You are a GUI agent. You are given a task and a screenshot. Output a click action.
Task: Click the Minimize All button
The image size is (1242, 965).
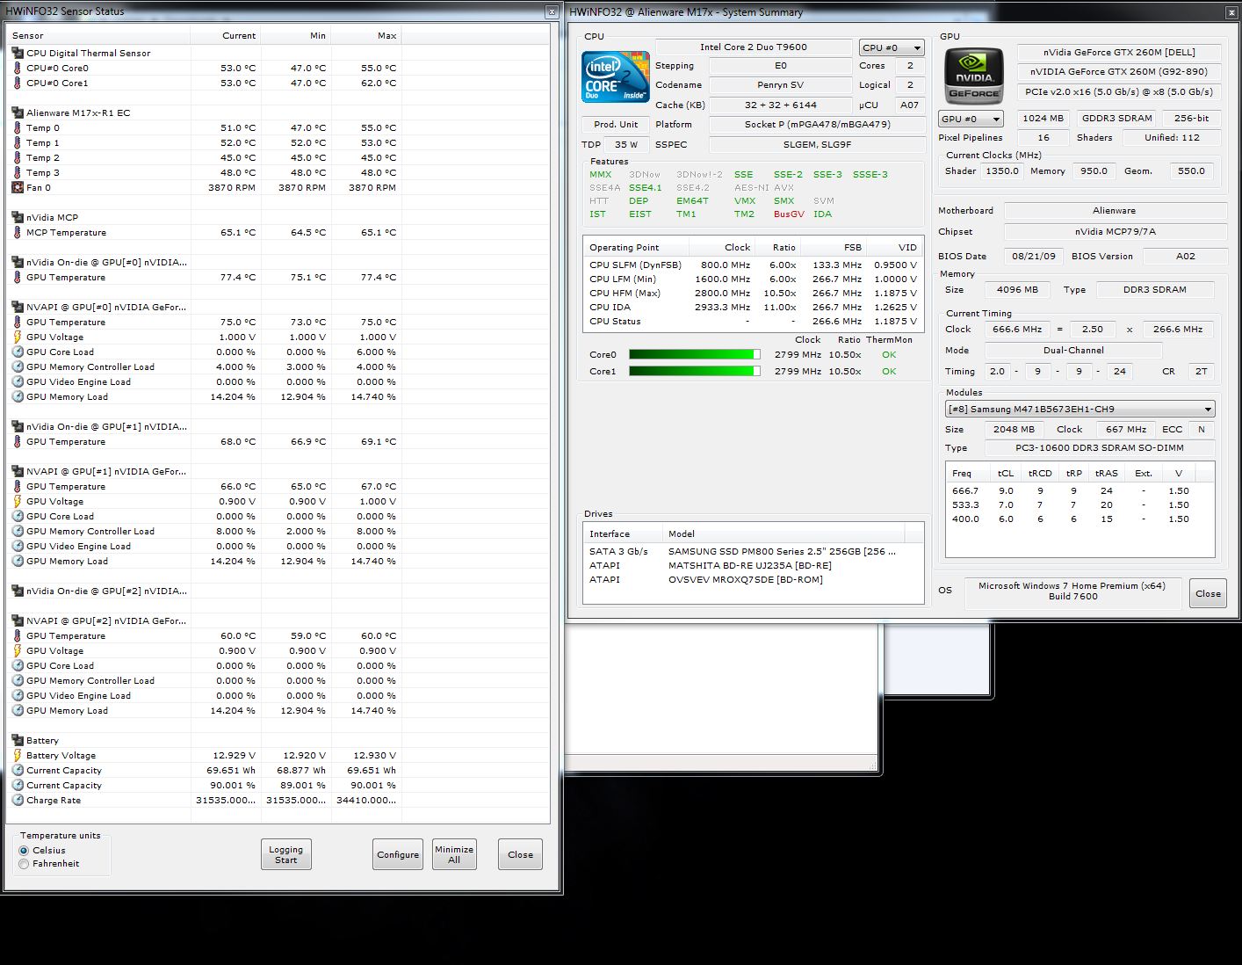pyautogui.click(x=454, y=854)
